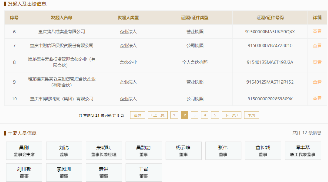Image resolution: width=328 pixels, height=182 pixels.
Task: Click 主要人员信息 section heading
Action: click(22, 134)
